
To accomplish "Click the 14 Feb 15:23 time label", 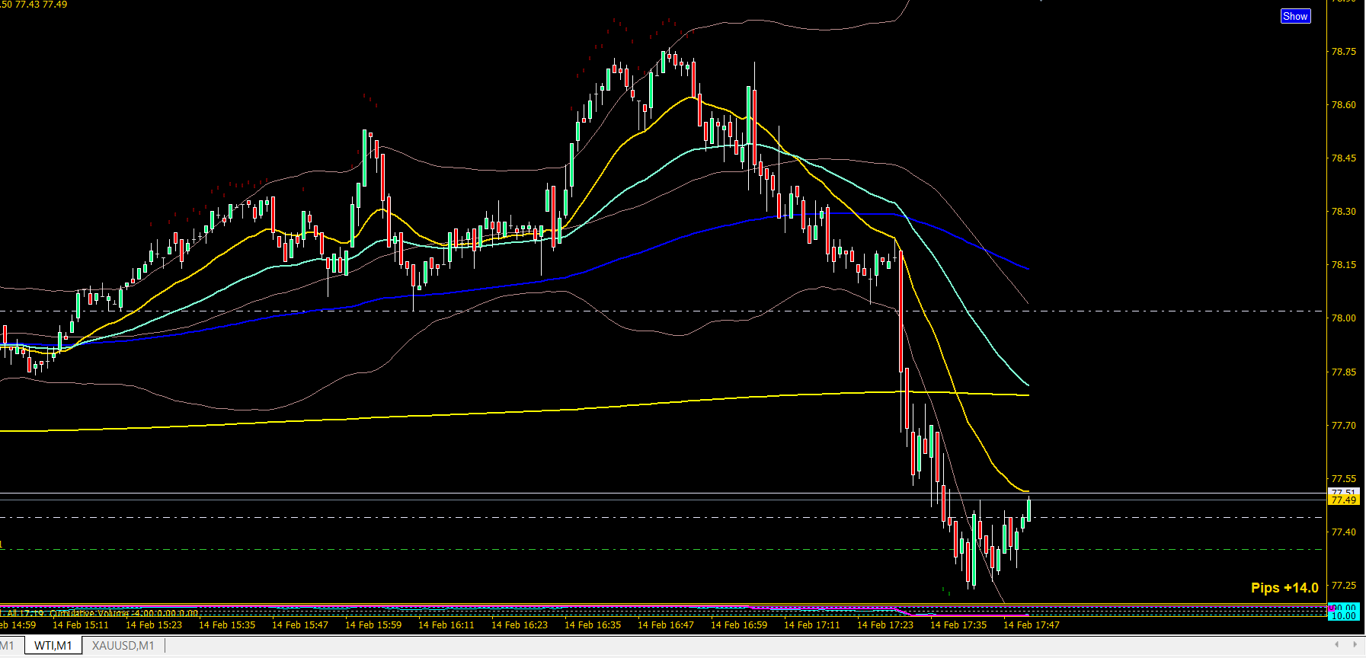I will (154, 625).
